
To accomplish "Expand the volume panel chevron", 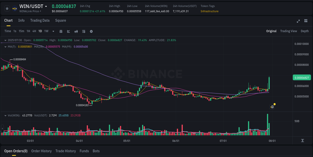I will click(6, 115).
